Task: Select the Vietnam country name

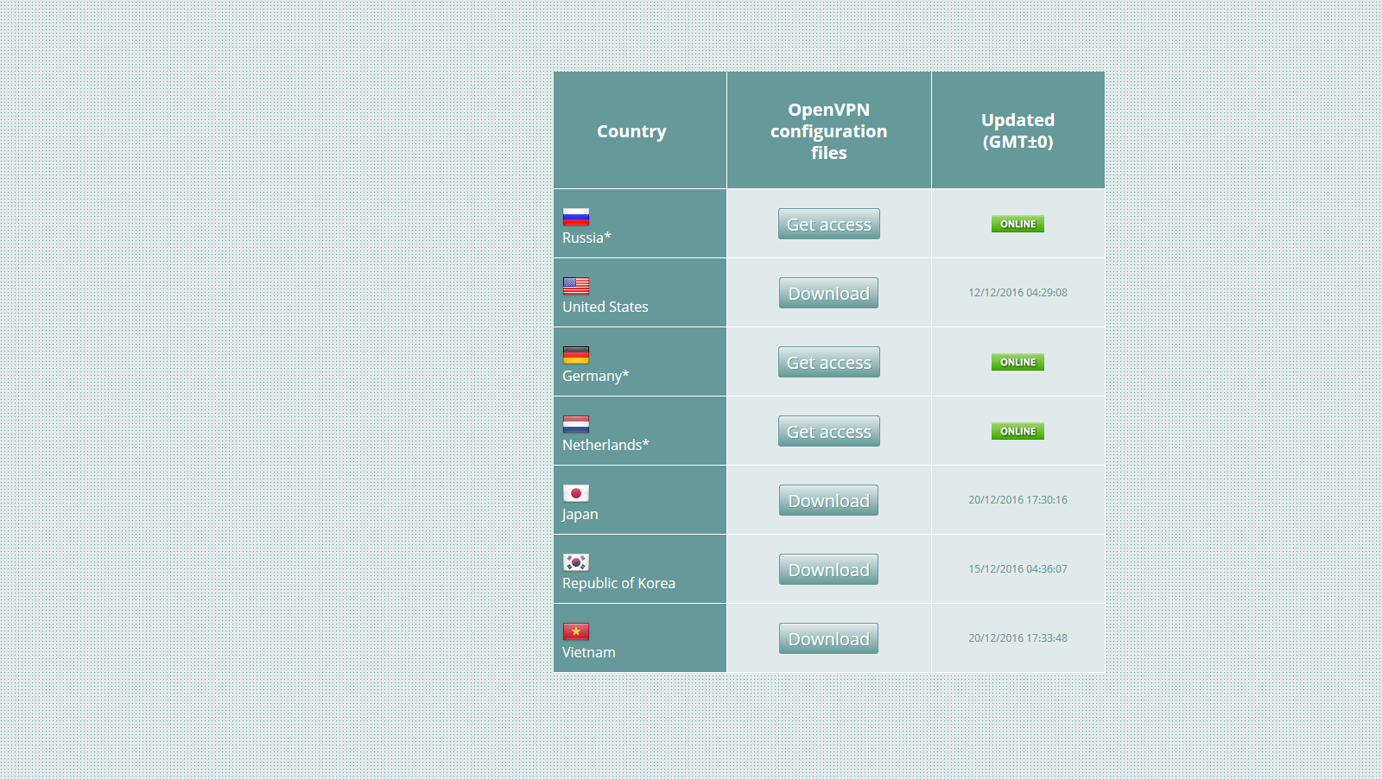Action: [589, 652]
